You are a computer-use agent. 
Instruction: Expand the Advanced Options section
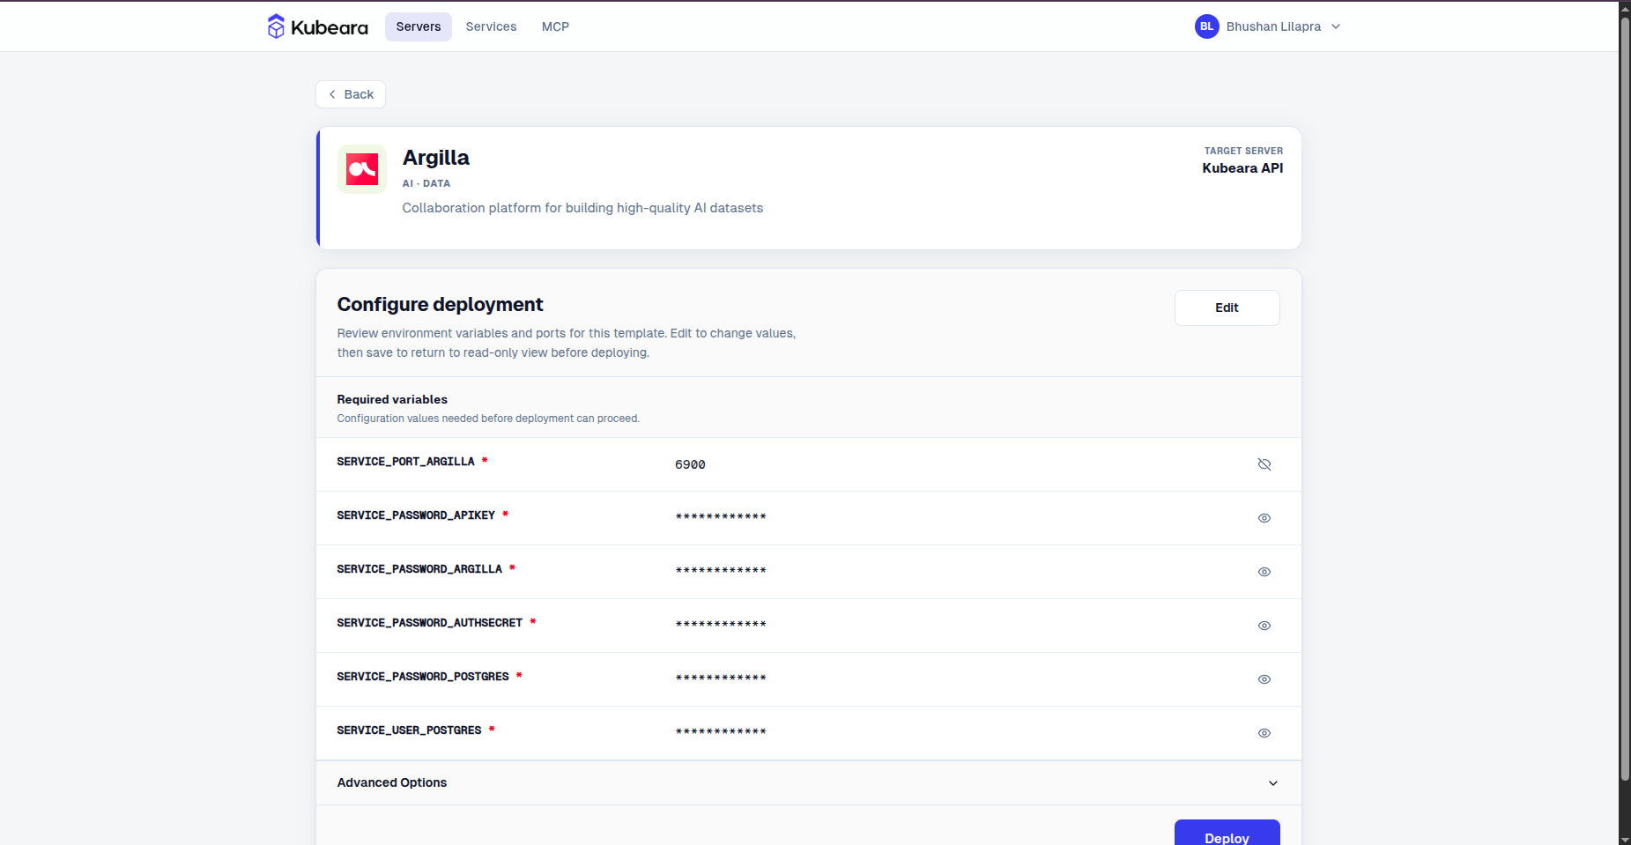pyautogui.click(x=808, y=782)
